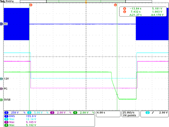Click the 4.00 s timebase readout
Screen dimensions: 169x127
pyautogui.click(x=108, y=114)
